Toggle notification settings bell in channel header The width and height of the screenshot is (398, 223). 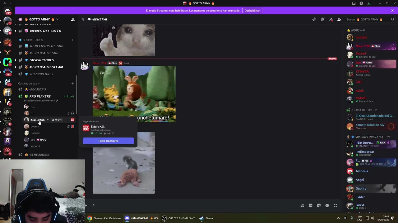pos(322,20)
